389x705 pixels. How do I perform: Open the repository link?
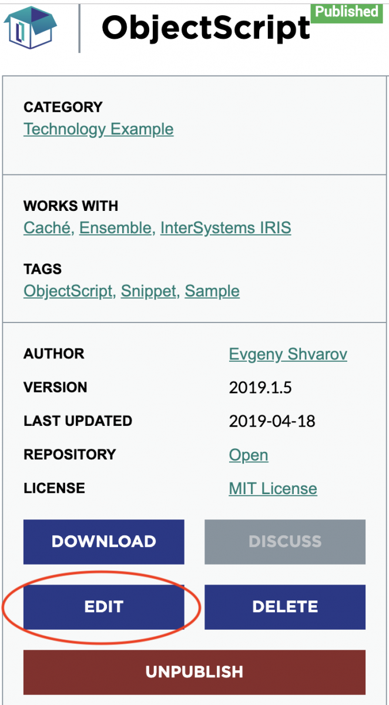click(x=249, y=455)
